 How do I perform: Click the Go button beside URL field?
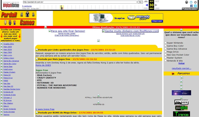[140, 2]
